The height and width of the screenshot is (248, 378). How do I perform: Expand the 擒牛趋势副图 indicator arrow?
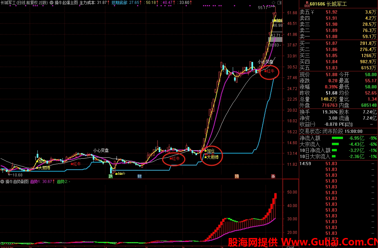click(x=2, y=182)
